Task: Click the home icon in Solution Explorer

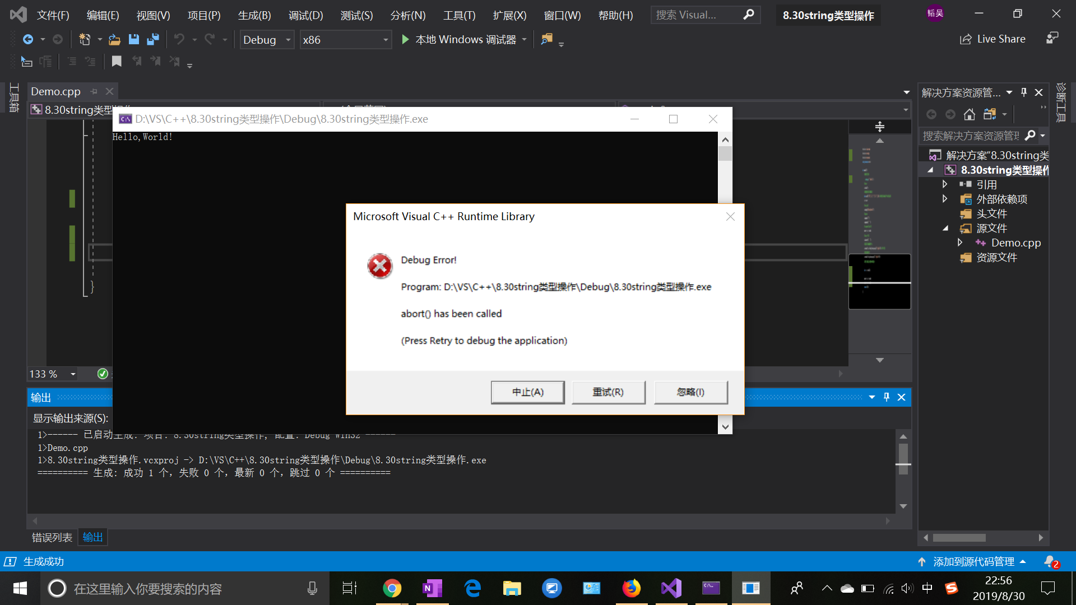Action: pyautogui.click(x=969, y=114)
